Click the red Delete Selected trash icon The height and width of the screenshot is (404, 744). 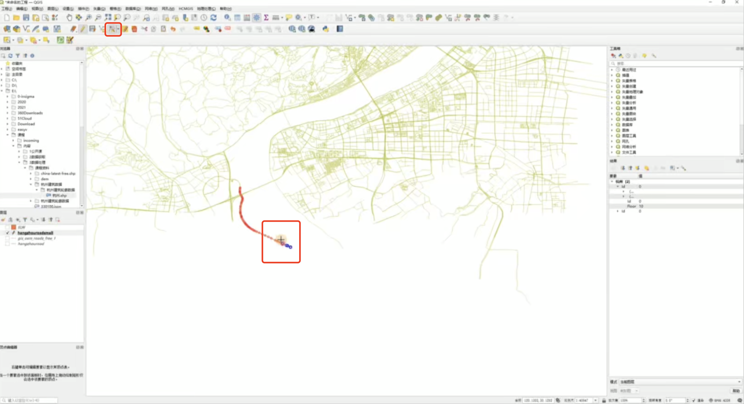[x=134, y=29]
